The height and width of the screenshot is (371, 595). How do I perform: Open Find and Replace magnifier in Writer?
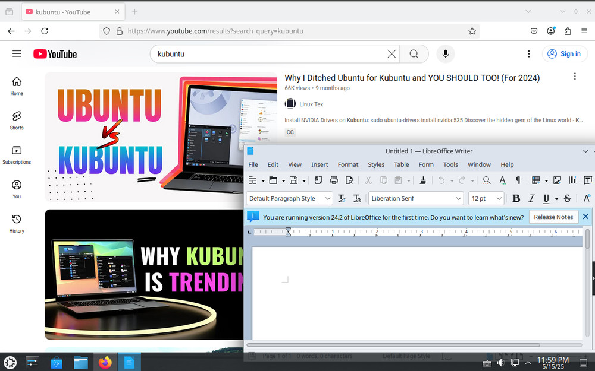[487, 180]
